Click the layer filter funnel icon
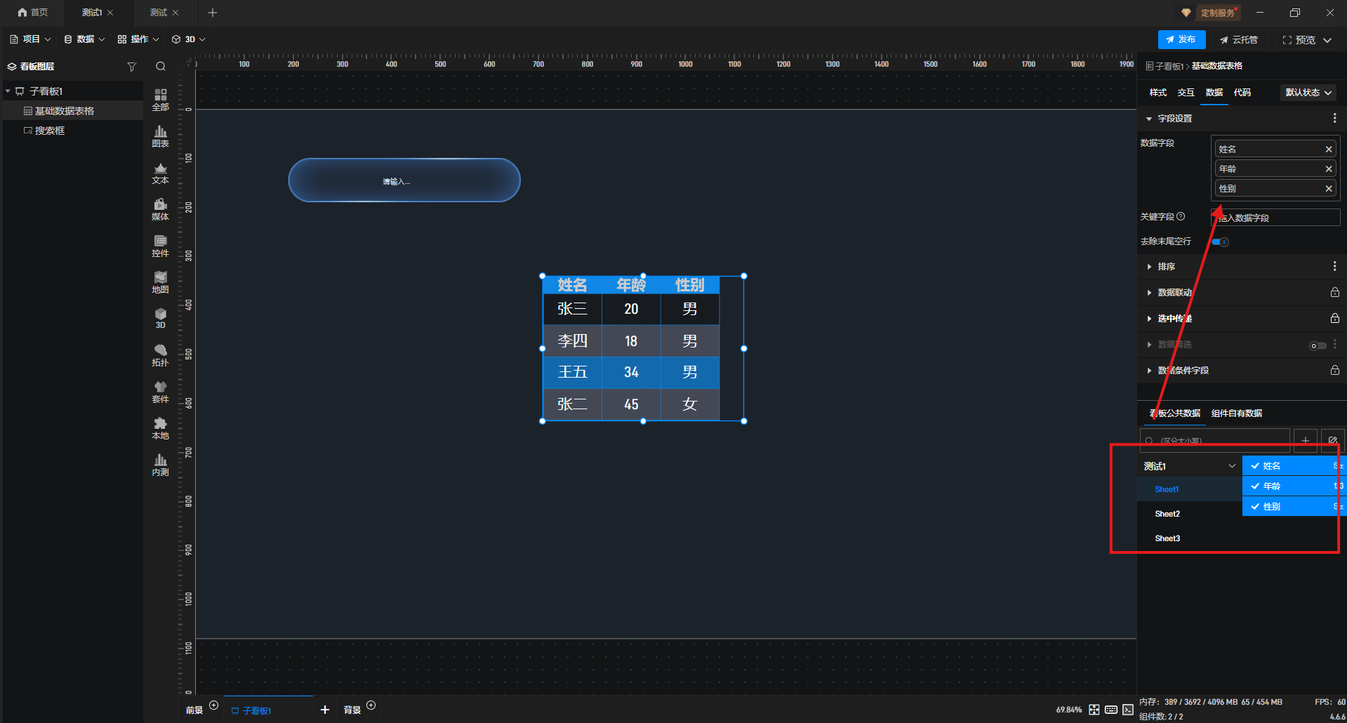The height and width of the screenshot is (723, 1347). tap(131, 67)
